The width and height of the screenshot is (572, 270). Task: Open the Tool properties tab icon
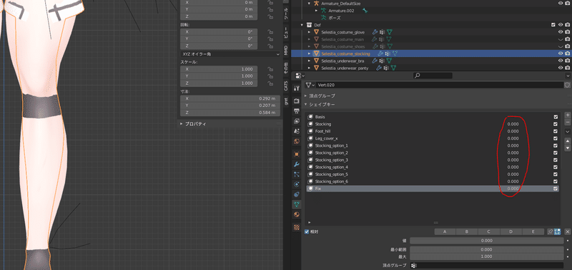297,88
